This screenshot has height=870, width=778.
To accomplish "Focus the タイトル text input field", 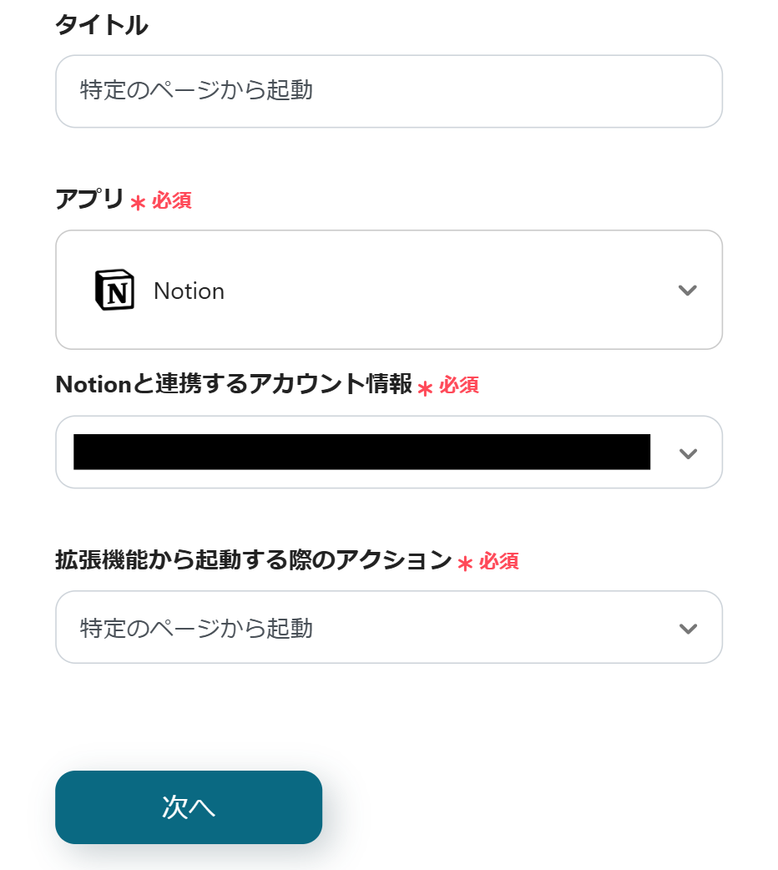I will pos(388,91).
